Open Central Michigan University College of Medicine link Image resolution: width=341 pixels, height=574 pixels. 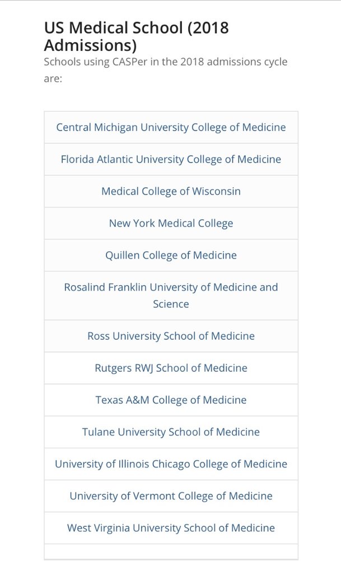(171, 127)
